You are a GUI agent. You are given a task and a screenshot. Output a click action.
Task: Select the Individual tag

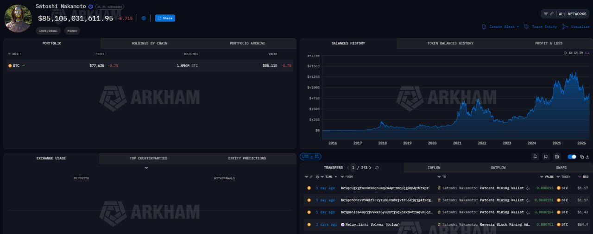[x=48, y=31]
